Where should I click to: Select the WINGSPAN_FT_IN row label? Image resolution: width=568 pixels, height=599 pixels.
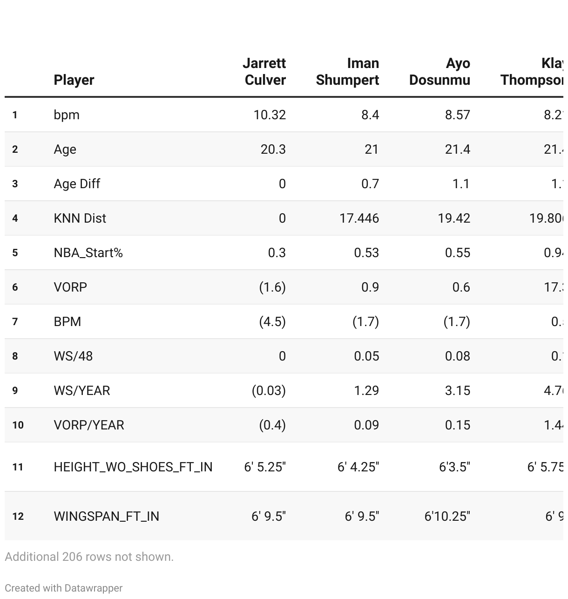[x=107, y=516]
